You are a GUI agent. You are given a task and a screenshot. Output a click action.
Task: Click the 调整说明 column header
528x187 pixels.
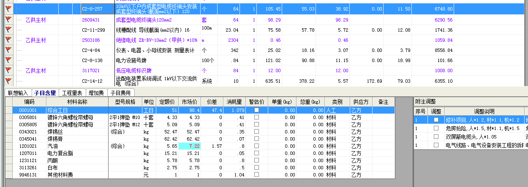click(484, 111)
